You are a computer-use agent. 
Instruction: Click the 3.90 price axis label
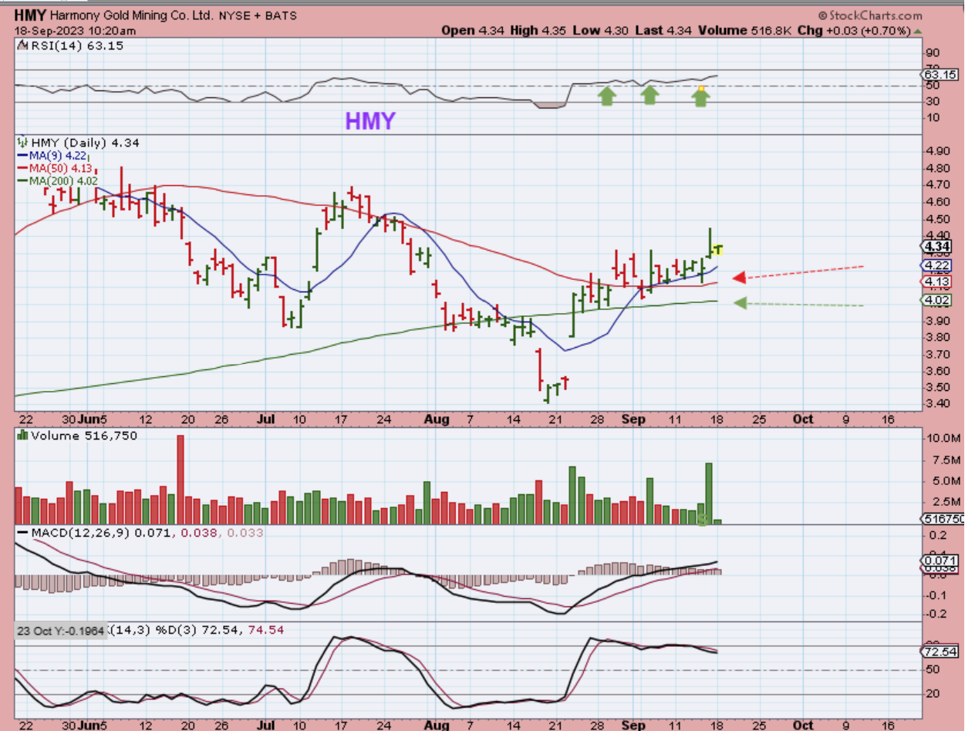(x=939, y=320)
